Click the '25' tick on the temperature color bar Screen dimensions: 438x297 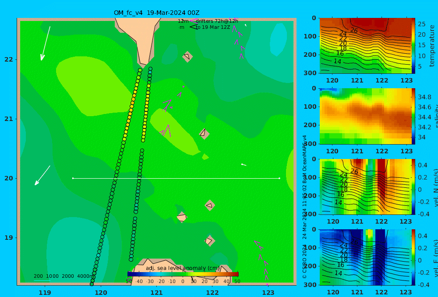pyautogui.click(x=421, y=24)
